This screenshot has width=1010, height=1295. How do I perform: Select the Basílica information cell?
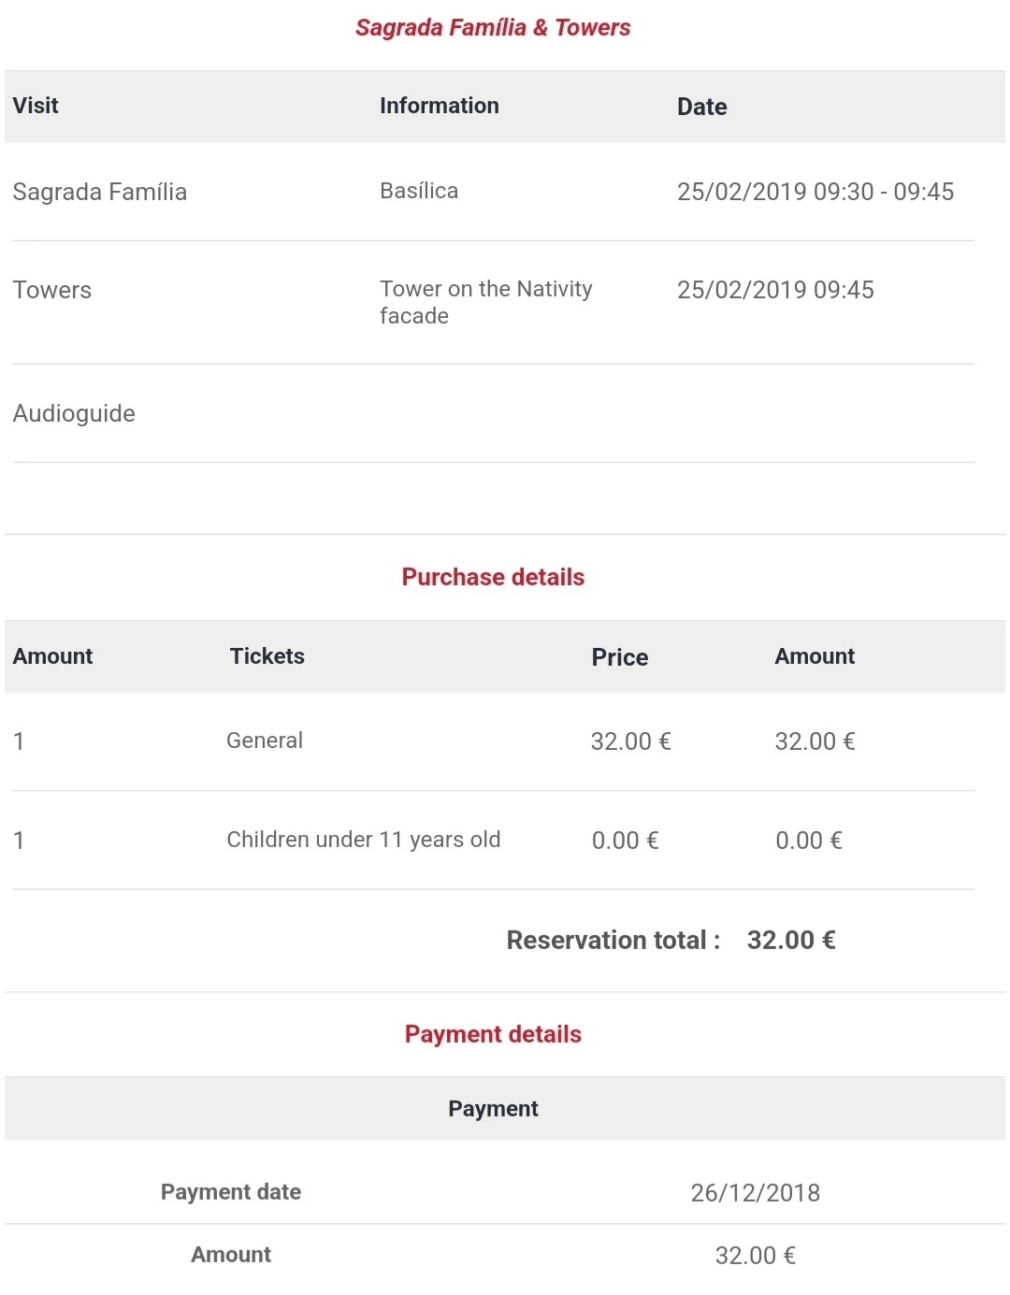(x=419, y=191)
